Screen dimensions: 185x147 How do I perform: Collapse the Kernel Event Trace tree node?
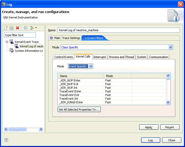[7, 42]
